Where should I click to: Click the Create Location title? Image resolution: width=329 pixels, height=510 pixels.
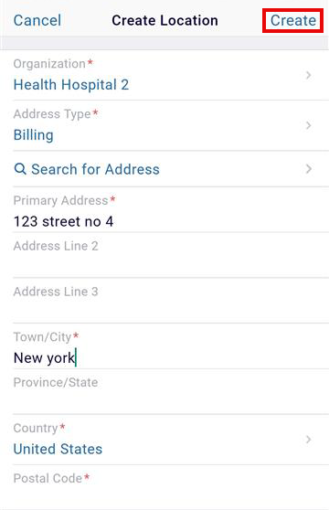point(164,20)
